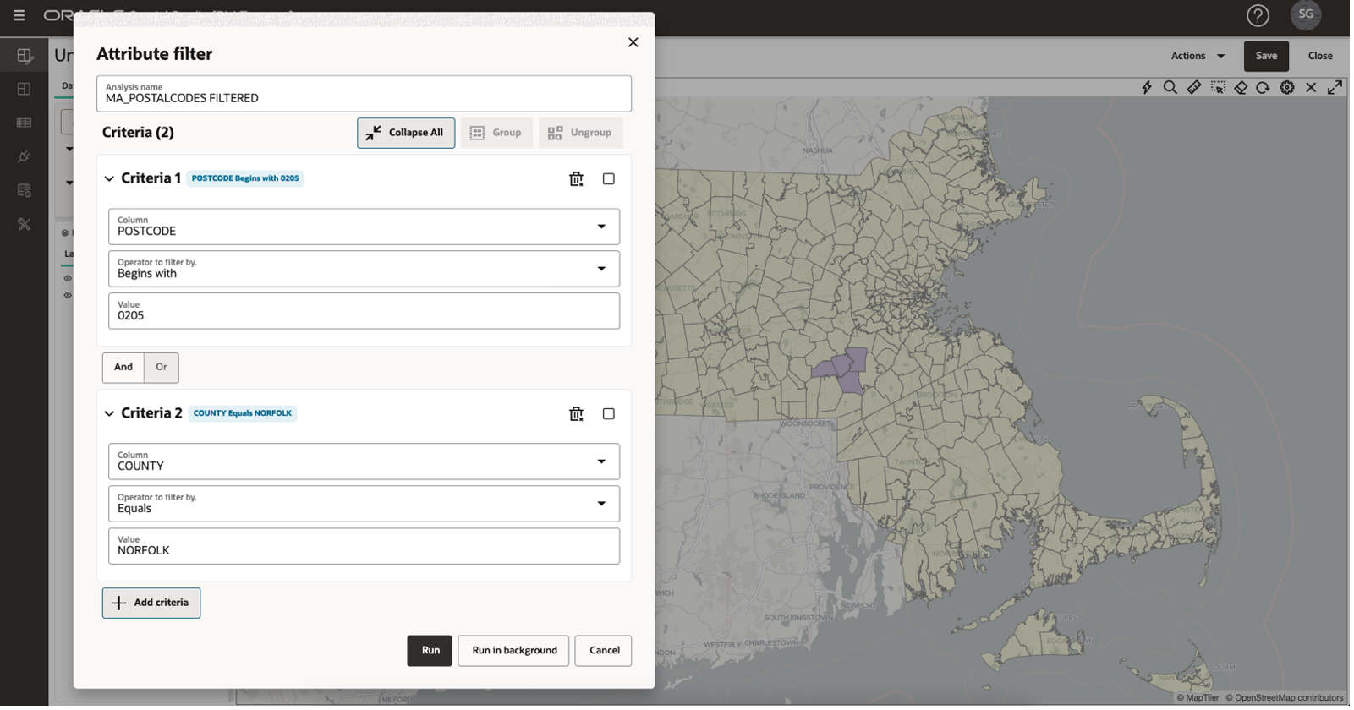Image resolution: width=1354 pixels, height=710 pixels.
Task: Click POSTCODE Begins with 0205 tag
Action: click(246, 179)
